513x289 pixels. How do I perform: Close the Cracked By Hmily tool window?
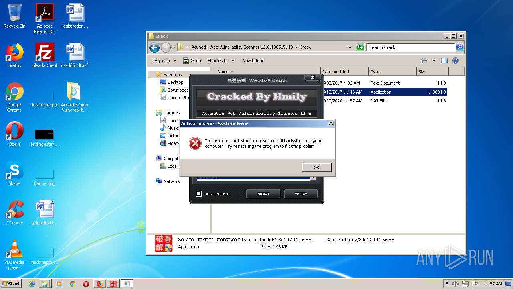tap(313, 77)
